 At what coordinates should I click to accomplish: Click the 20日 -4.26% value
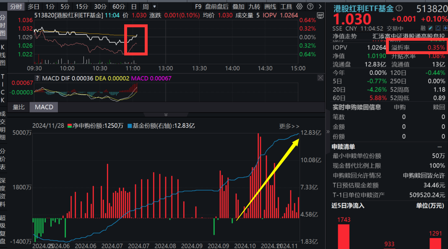[x=377, y=90]
